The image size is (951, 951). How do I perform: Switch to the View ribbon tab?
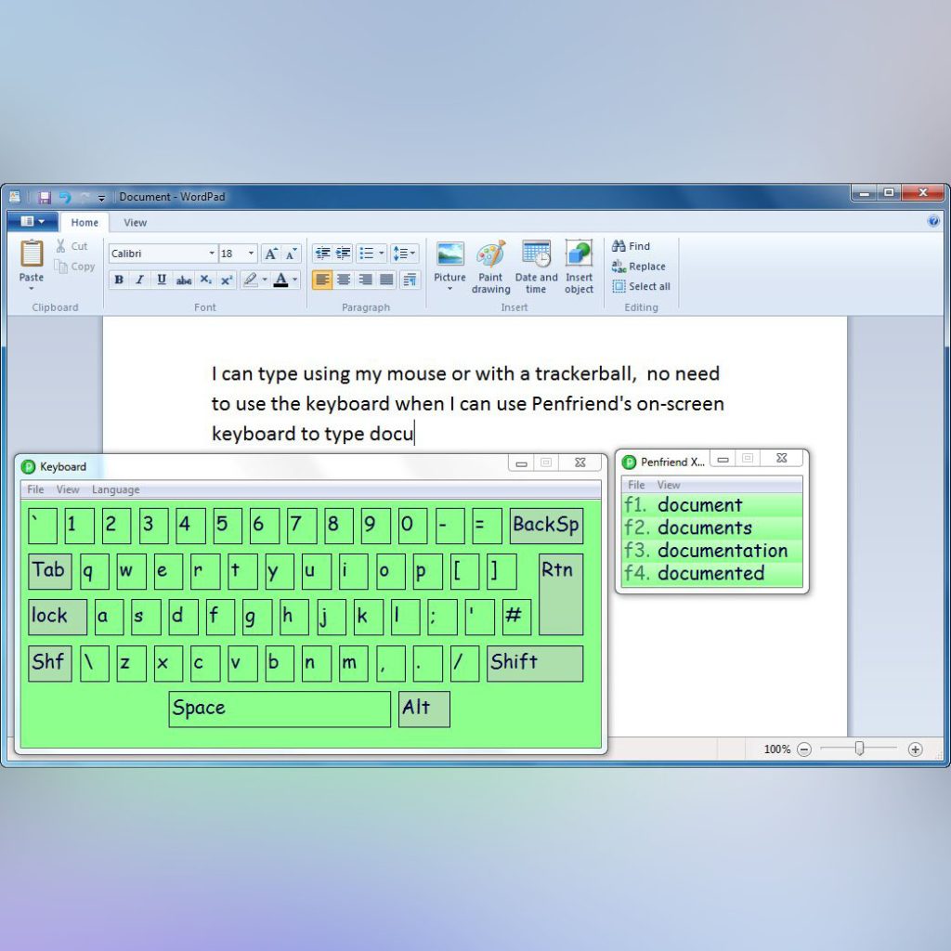[136, 223]
